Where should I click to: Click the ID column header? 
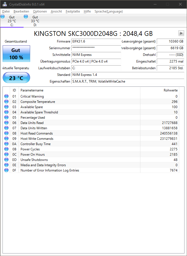(x=14, y=90)
